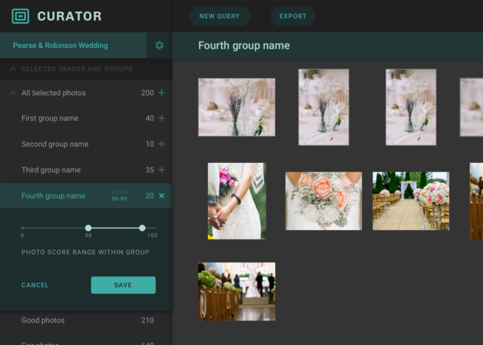Open the bride and groom holding hands photo

pos(237,201)
